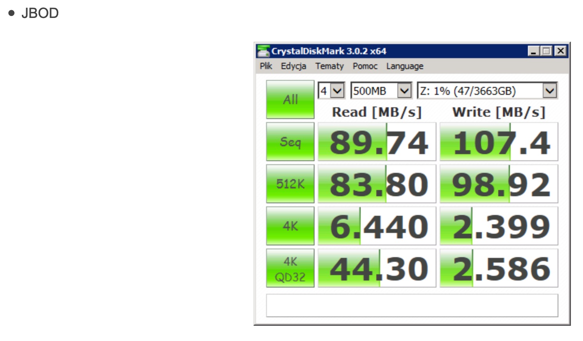Start the 4K QD32 test
The width and height of the screenshot is (583, 341).
(x=290, y=268)
